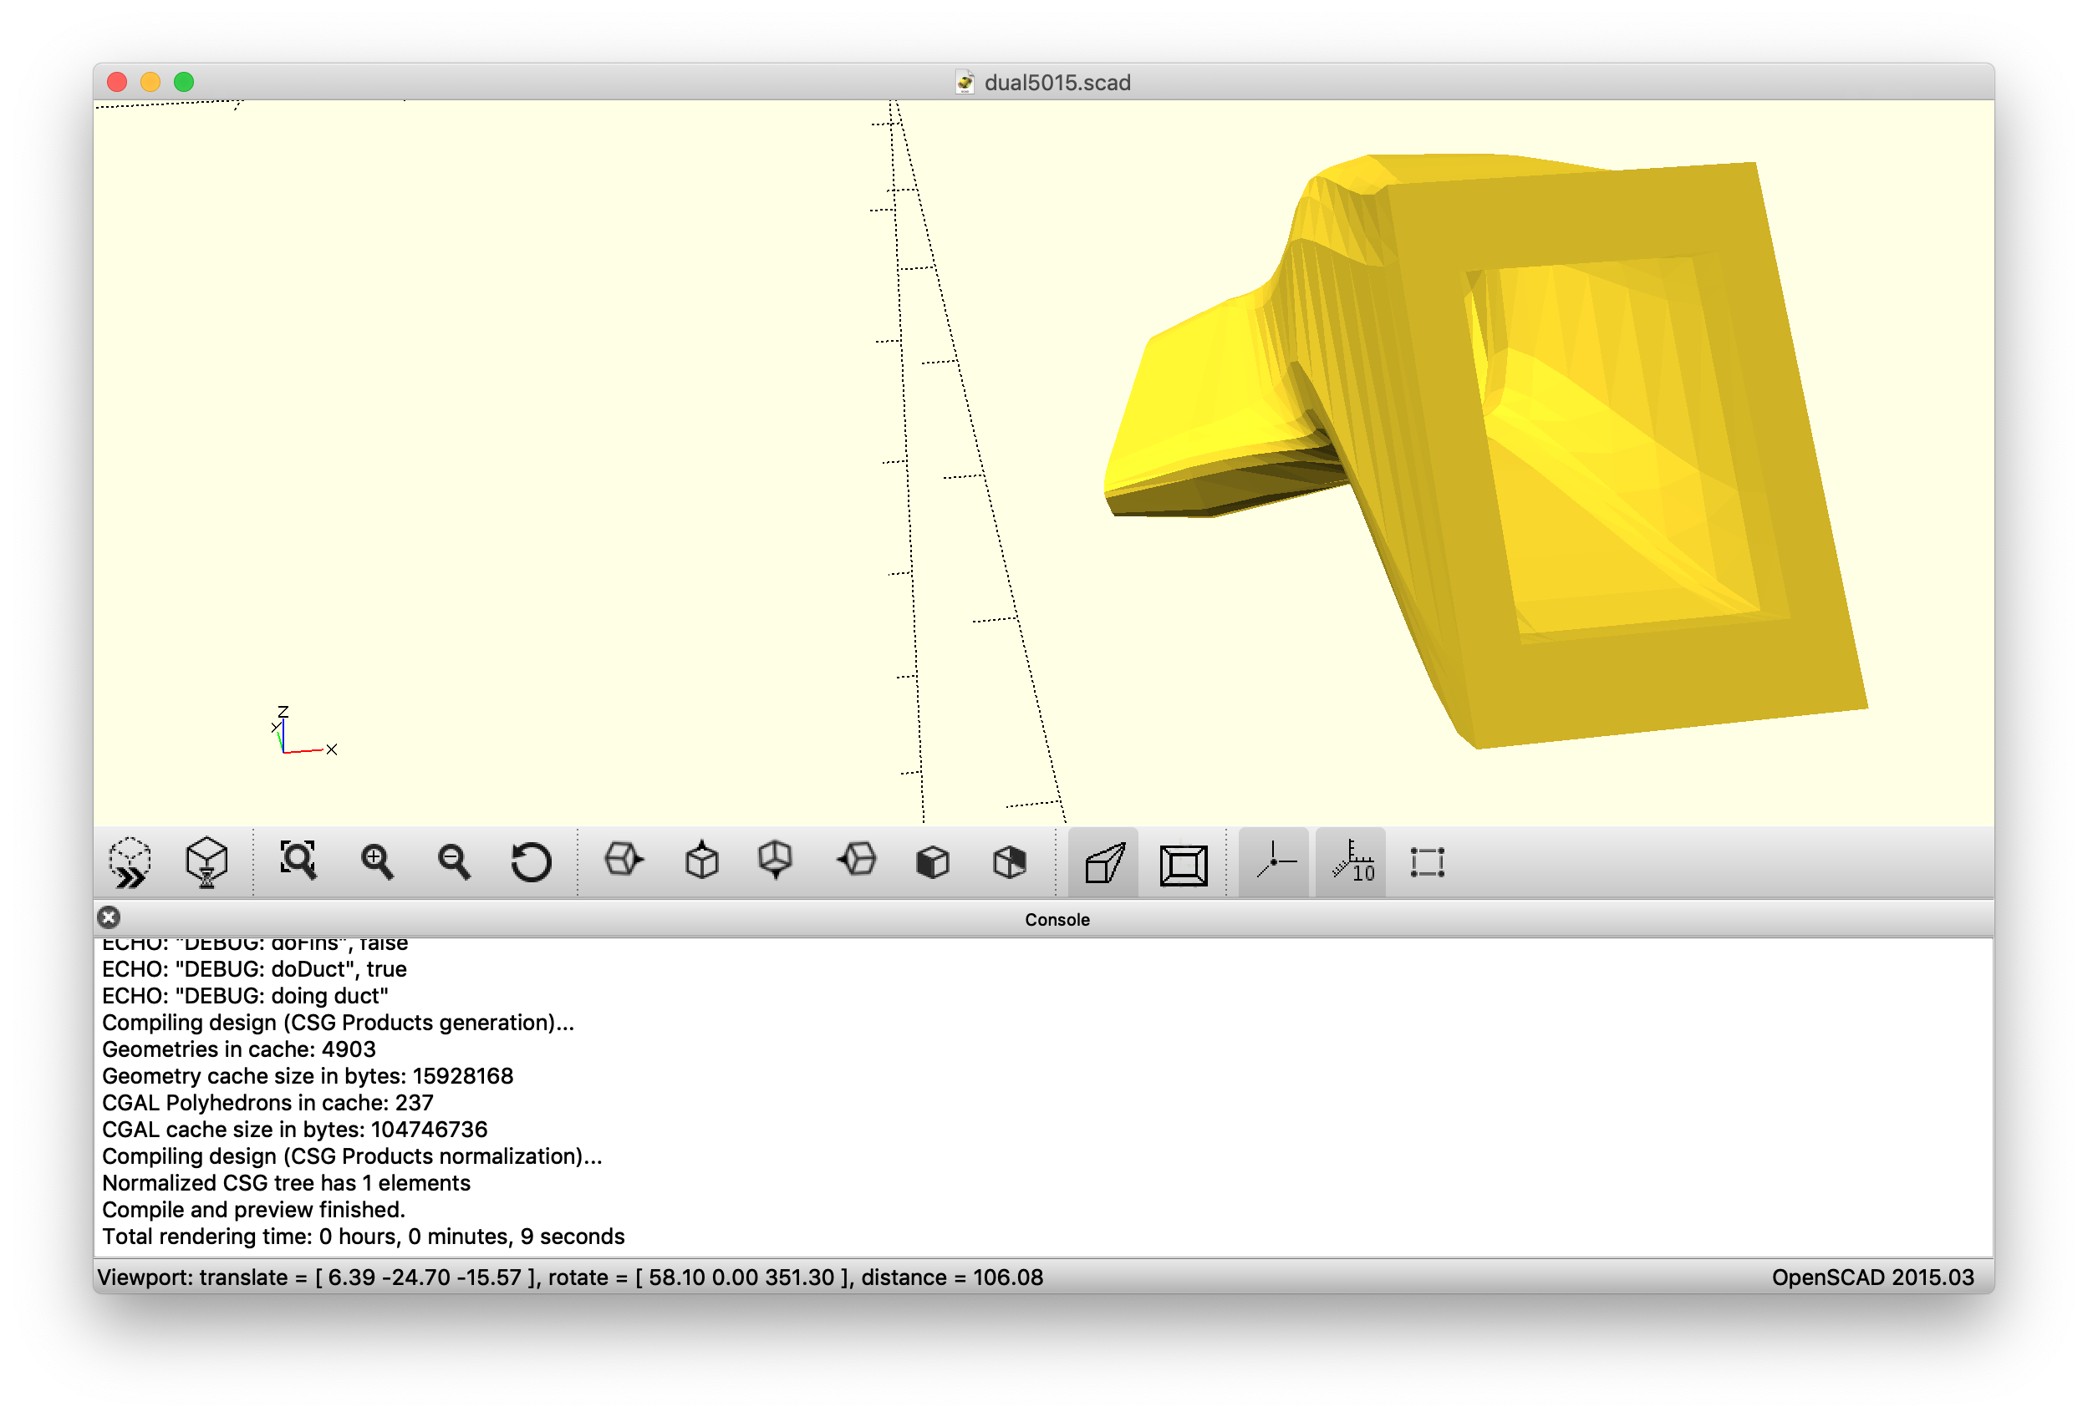Switch to the Front view cube

tap(933, 862)
